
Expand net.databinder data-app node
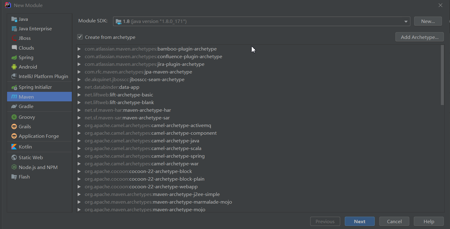79,87
